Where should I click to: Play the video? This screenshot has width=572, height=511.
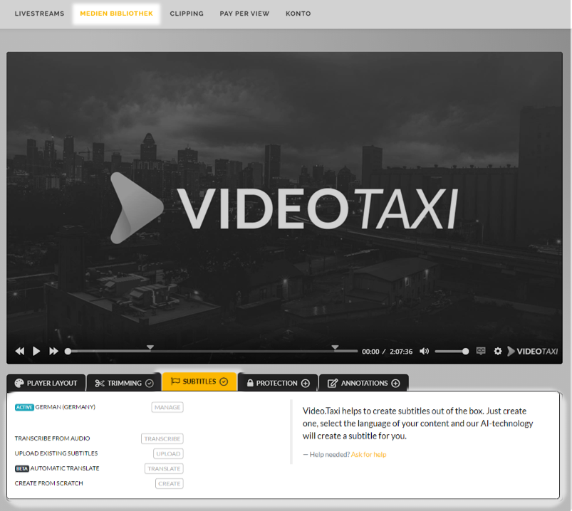(36, 351)
